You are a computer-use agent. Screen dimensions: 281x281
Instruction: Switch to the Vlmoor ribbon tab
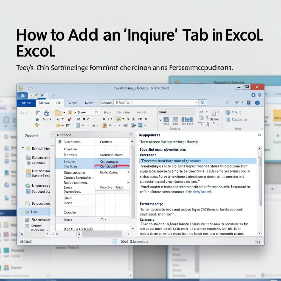click(x=44, y=103)
